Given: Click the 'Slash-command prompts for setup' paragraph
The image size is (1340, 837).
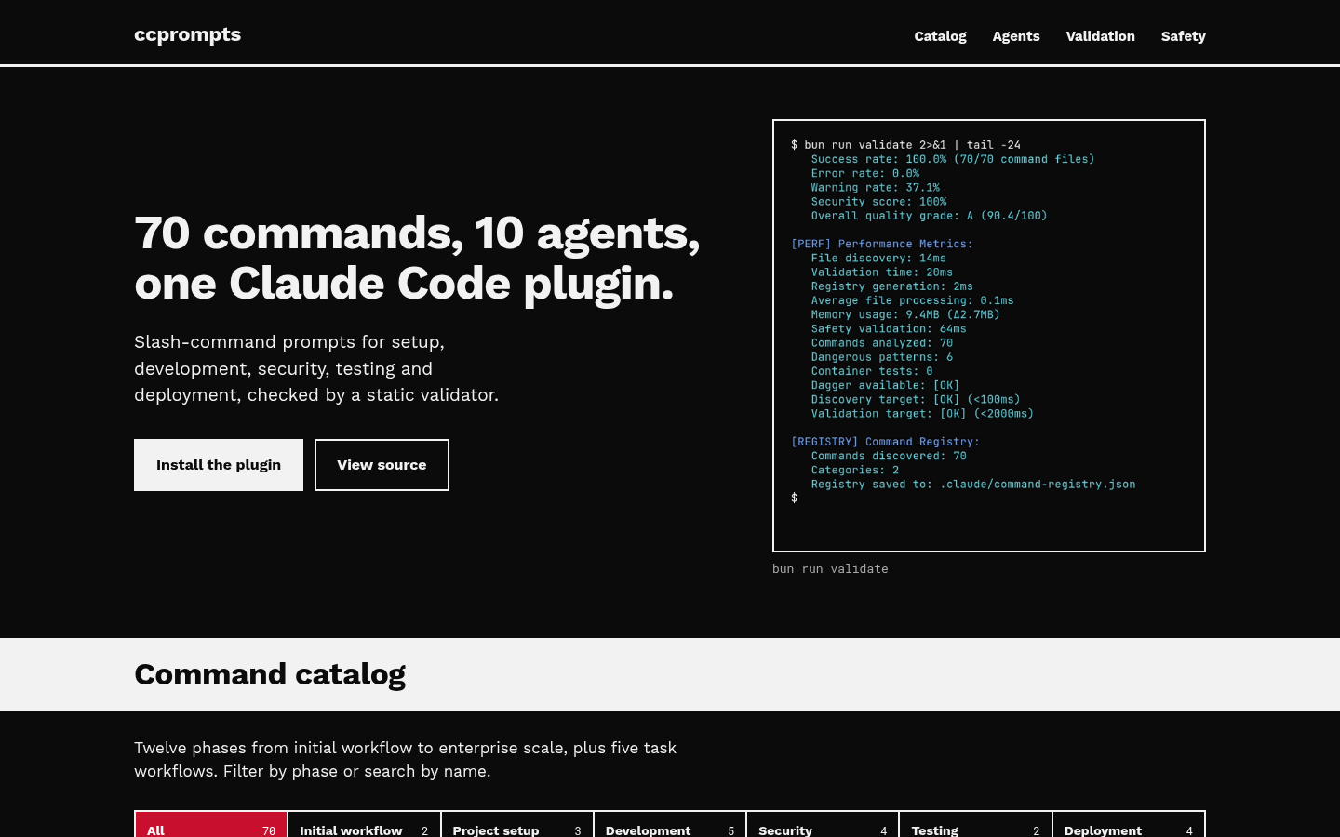Looking at the screenshot, I should coord(316,368).
